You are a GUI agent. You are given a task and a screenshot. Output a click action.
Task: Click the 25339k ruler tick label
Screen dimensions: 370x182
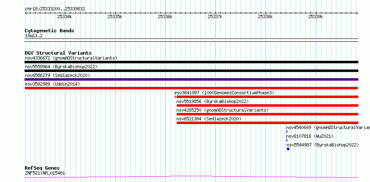point(316,17)
